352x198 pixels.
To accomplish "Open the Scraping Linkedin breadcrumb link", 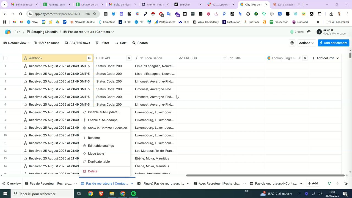I will click(42, 32).
